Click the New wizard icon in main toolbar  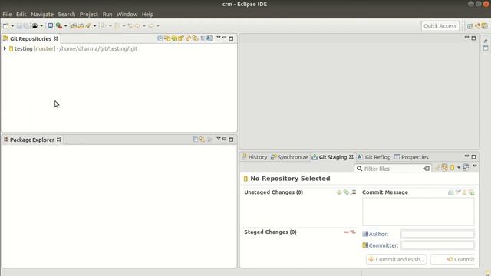(5, 26)
